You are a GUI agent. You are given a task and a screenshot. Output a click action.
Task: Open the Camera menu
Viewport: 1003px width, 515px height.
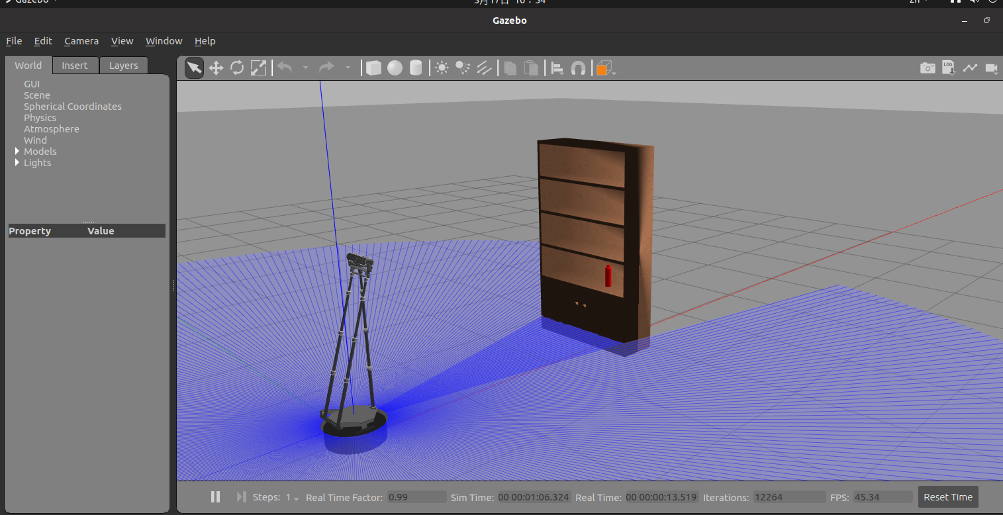(81, 41)
